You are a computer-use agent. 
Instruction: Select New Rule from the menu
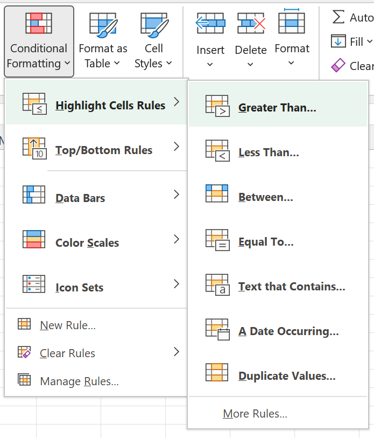click(x=68, y=325)
